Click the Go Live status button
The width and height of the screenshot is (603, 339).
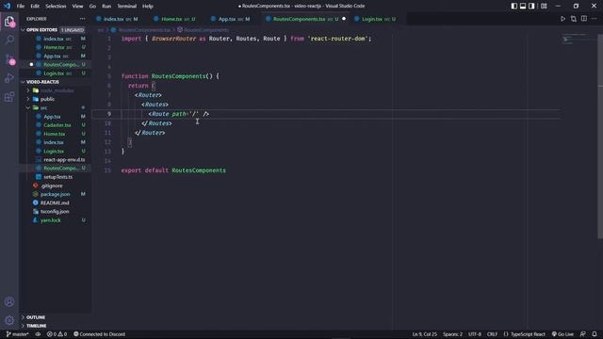562,334
